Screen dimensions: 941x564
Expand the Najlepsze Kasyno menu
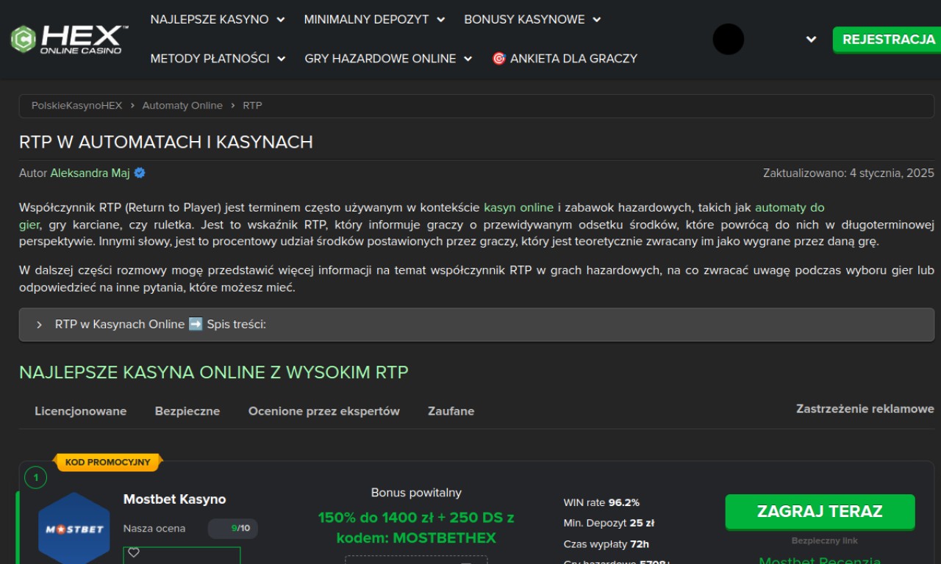pyautogui.click(x=218, y=20)
